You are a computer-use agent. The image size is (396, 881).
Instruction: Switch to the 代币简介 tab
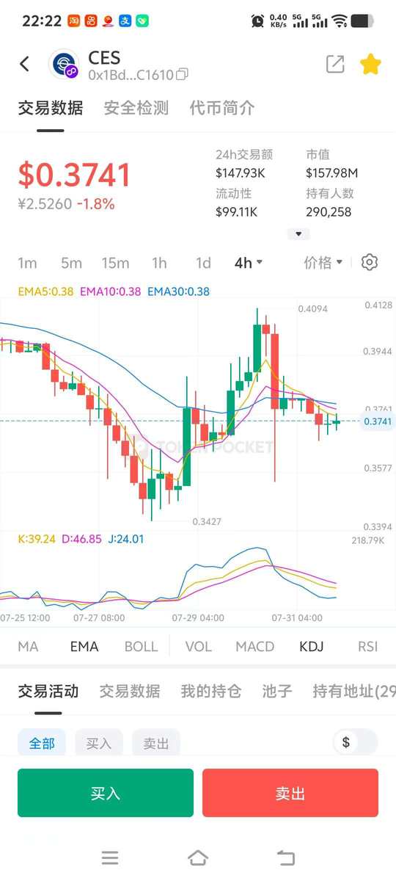(x=222, y=108)
